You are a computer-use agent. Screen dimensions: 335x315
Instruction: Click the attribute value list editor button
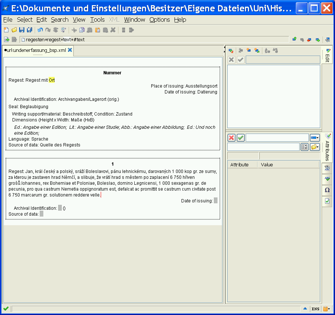[x=304, y=147]
